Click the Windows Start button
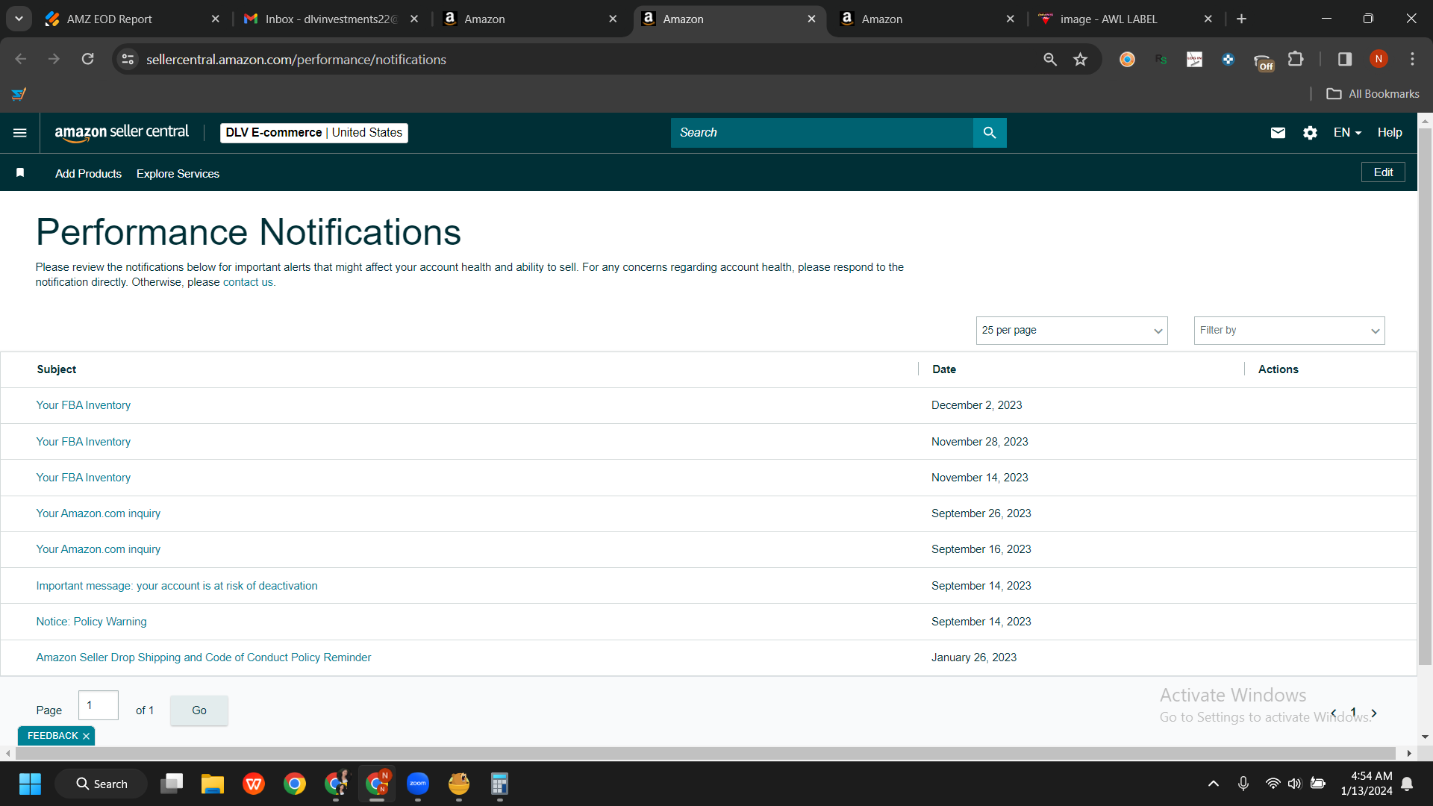The width and height of the screenshot is (1433, 806). tap(30, 784)
